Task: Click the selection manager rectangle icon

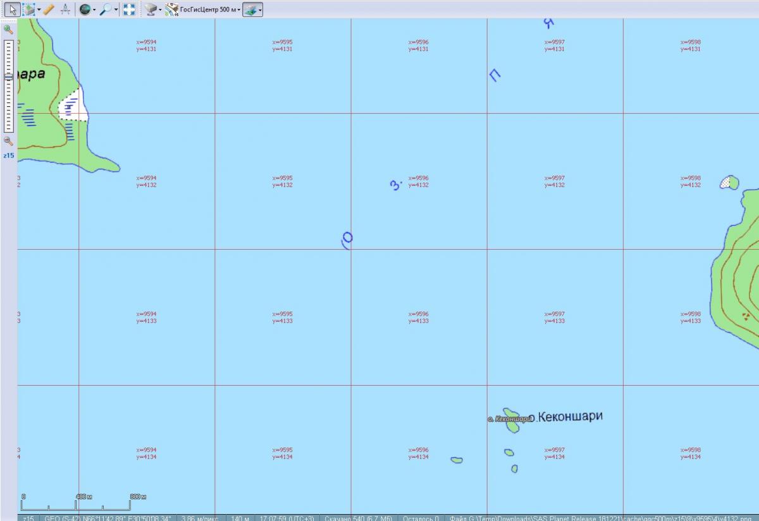Action: [28, 9]
